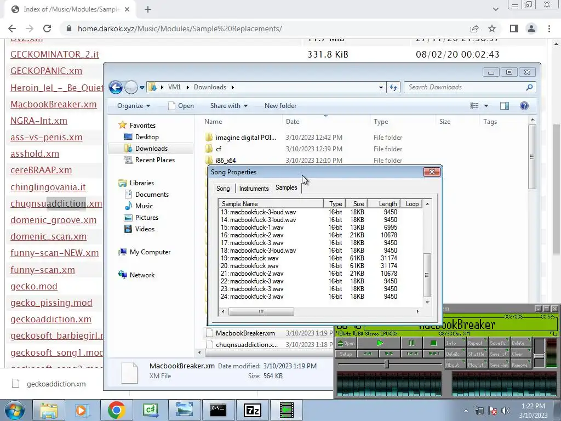The height and width of the screenshot is (421, 561).
Task: Reload the page in Chrome
Action: [x=47, y=29]
